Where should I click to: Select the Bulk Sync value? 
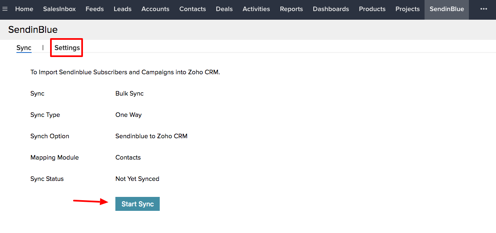[129, 94]
